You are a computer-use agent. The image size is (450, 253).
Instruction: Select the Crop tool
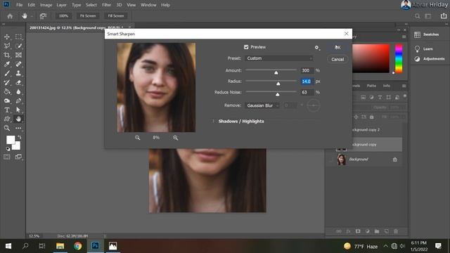7,55
